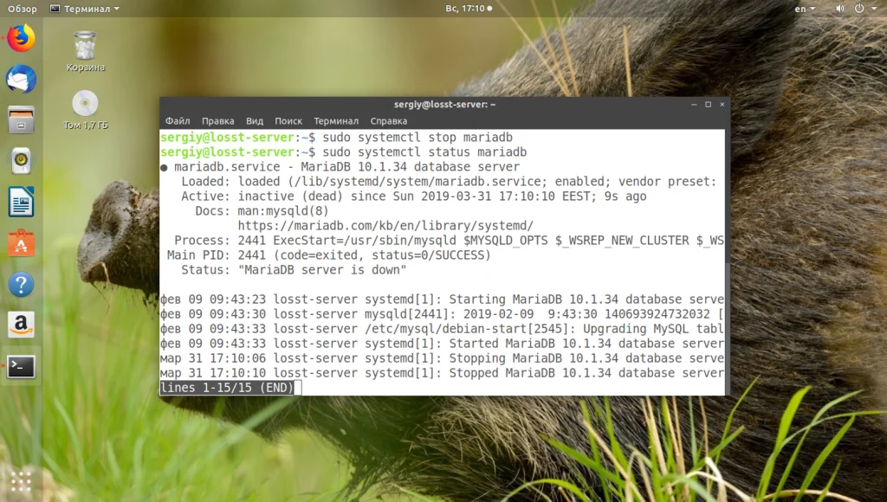Viewport: 887px width, 502px height.
Task: Minimize the terminal window
Action: coord(694,105)
